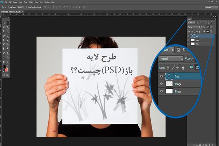Open the Fill slider arrow in Layers panel

211,32
